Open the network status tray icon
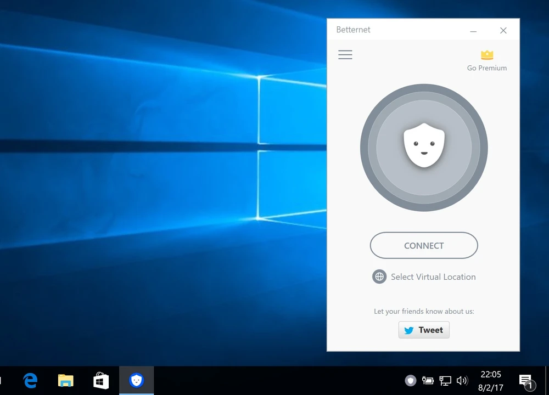Screen dimensions: 549x395 (x=445, y=381)
